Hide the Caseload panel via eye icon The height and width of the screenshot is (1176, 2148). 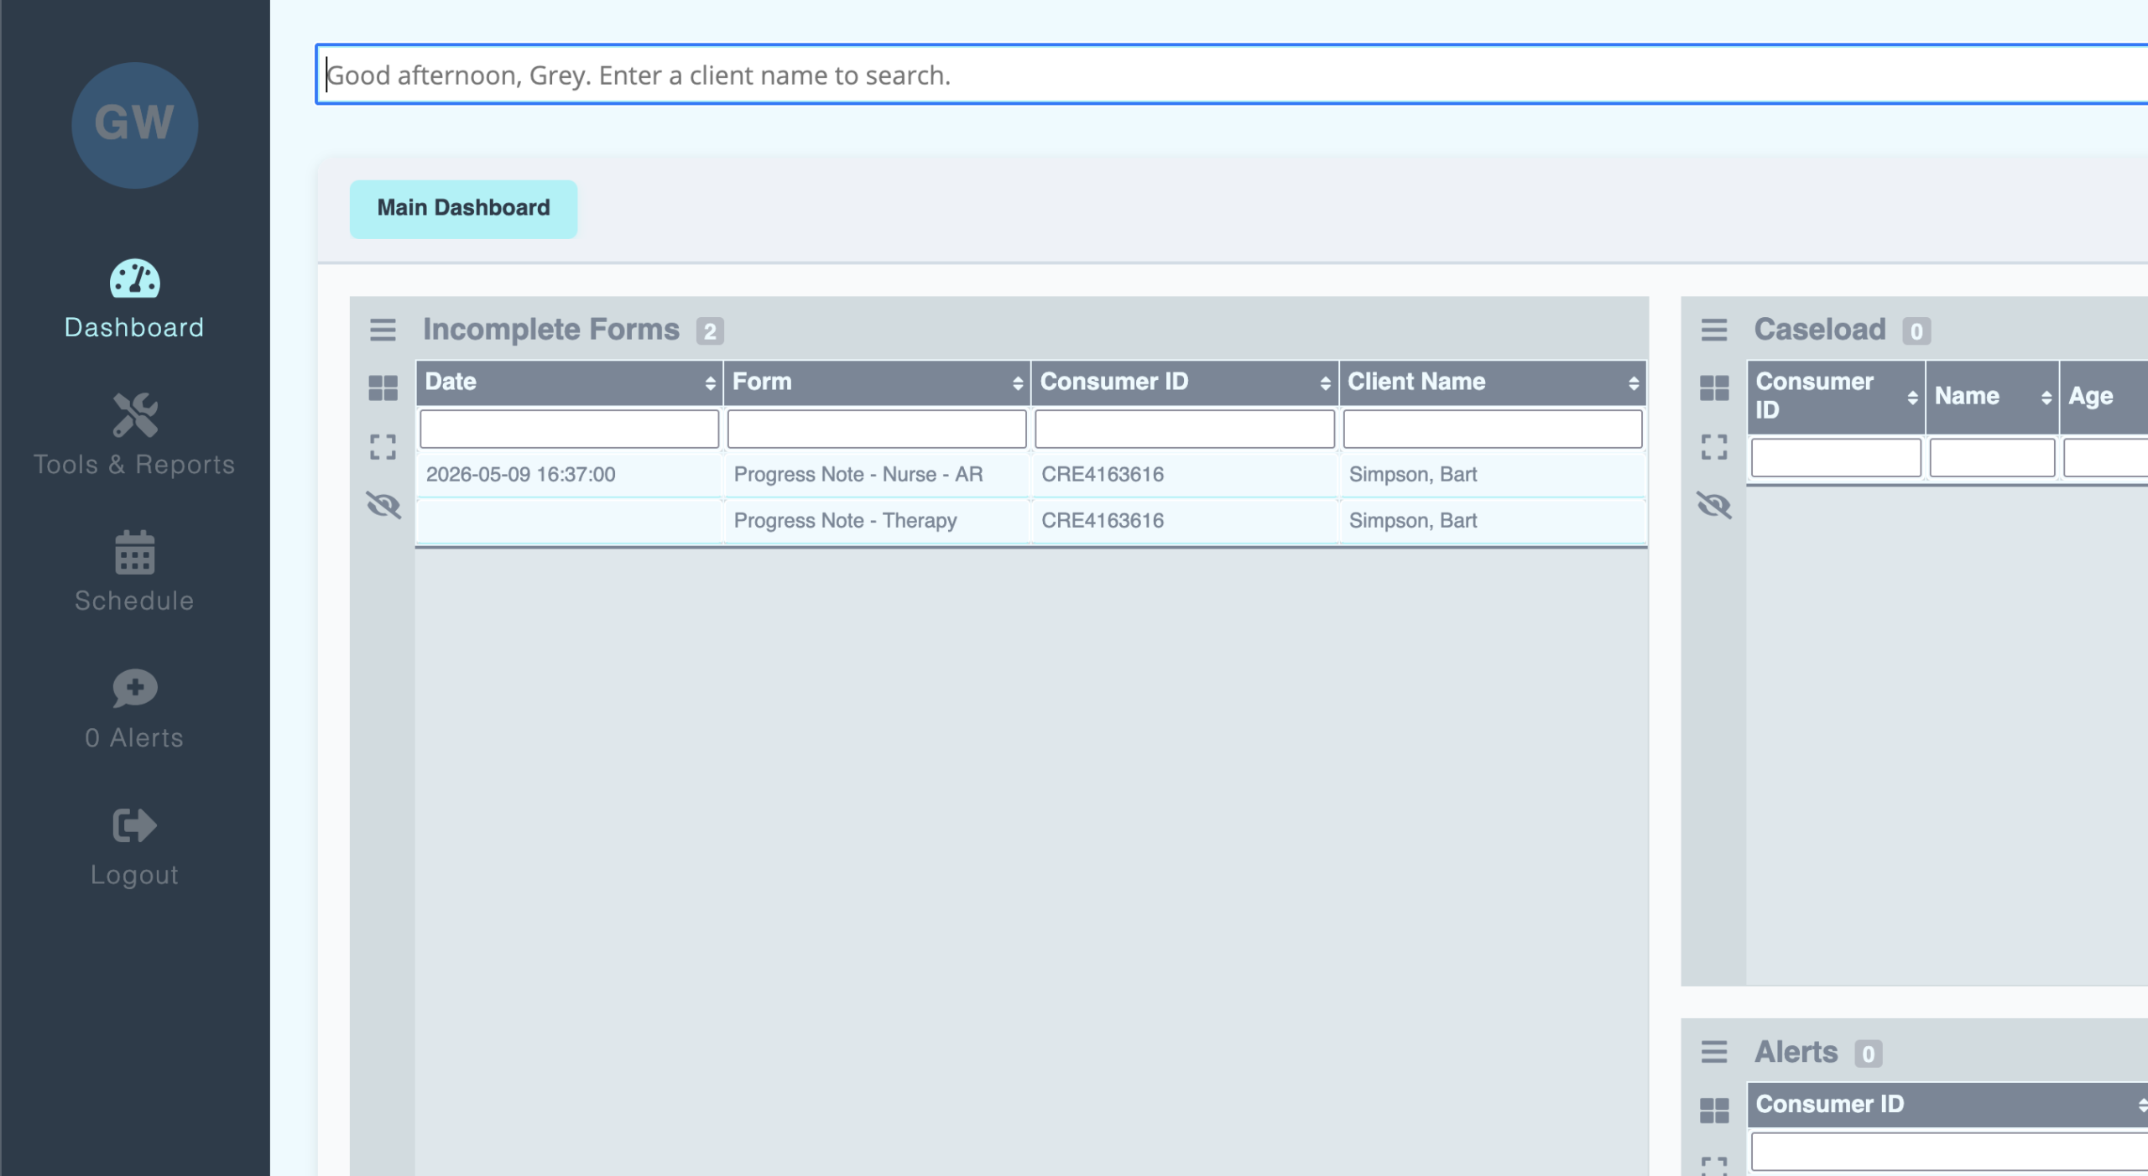coord(1714,505)
